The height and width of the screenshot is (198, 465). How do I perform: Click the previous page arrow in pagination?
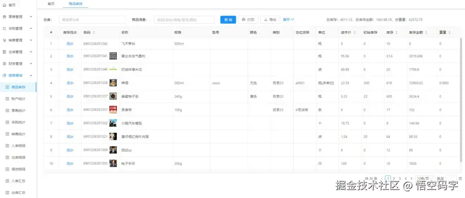pos(381,179)
